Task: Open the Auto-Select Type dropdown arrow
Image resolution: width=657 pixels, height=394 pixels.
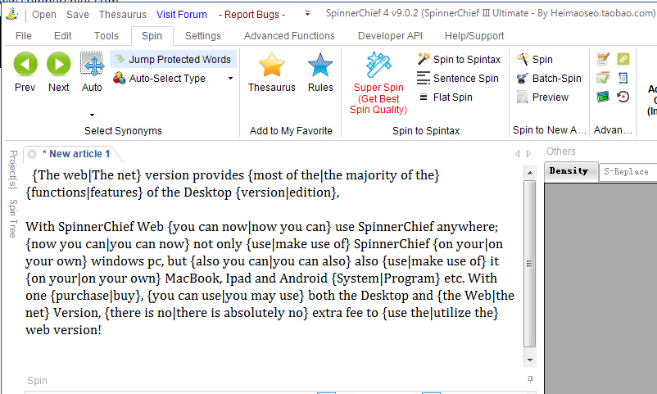Action: (x=230, y=79)
